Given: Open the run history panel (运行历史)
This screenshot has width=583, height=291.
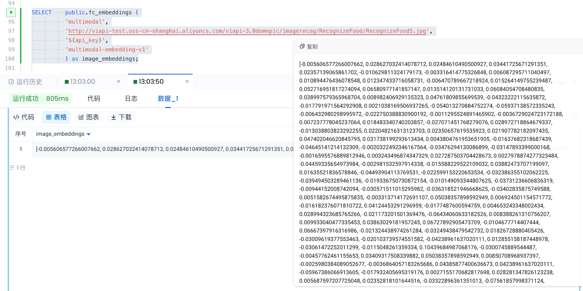Looking at the screenshot, I should 25,82.
